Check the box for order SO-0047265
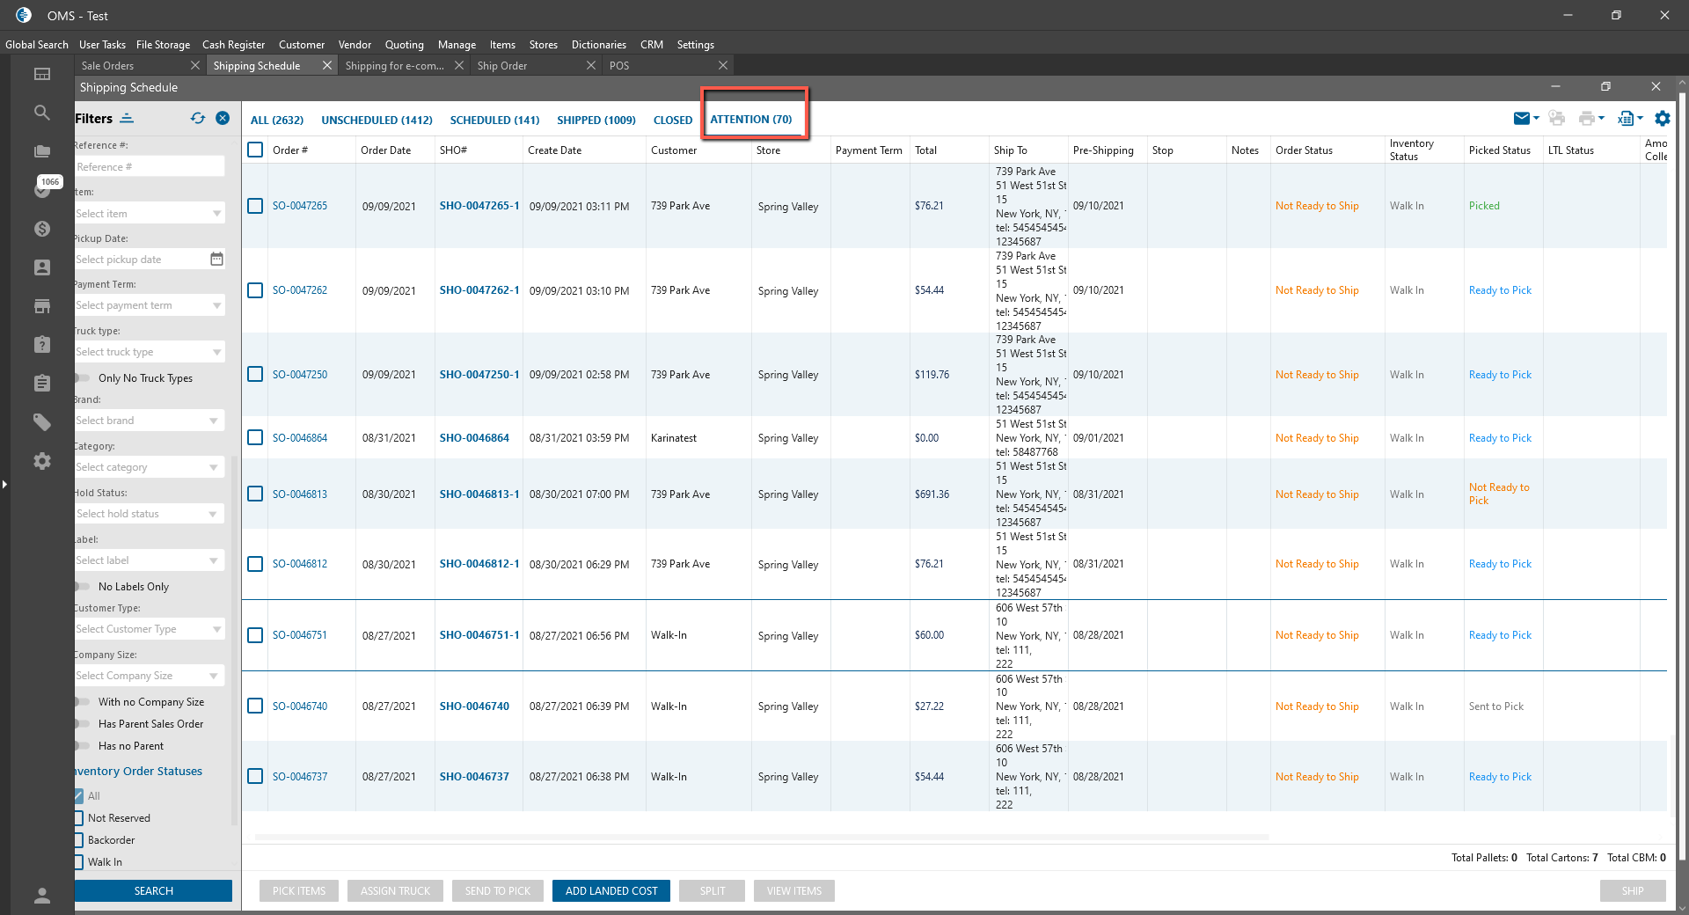The image size is (1689, 915). [255, 206]
